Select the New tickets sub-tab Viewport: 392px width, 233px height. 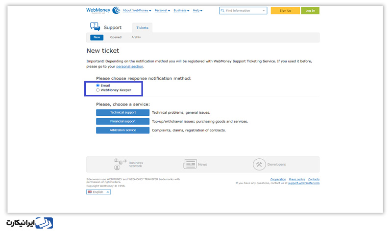click(97, 38)
